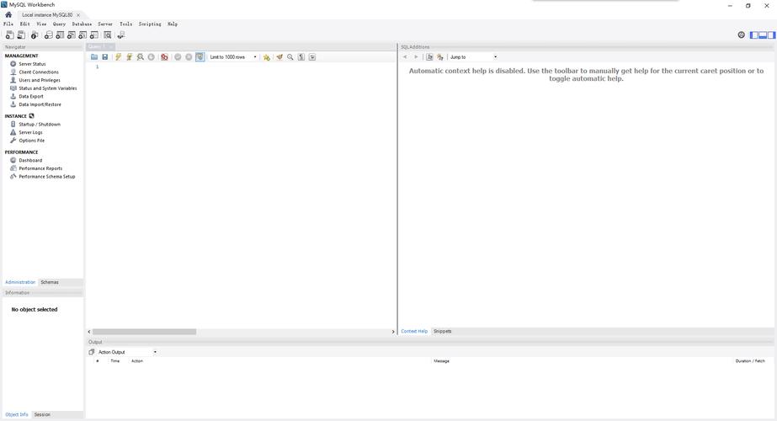The image size is (777, 421).
Task: Open the Database menu
Action: coord(82,24)
